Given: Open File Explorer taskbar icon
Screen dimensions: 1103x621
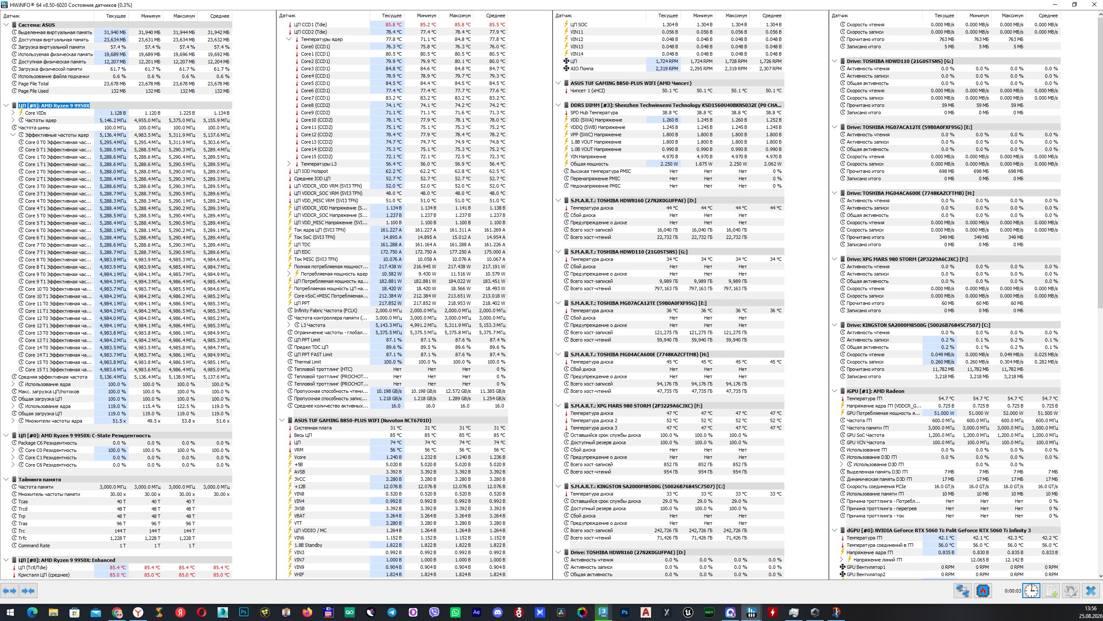Looking at the screenshot, I should coord(53,612).
